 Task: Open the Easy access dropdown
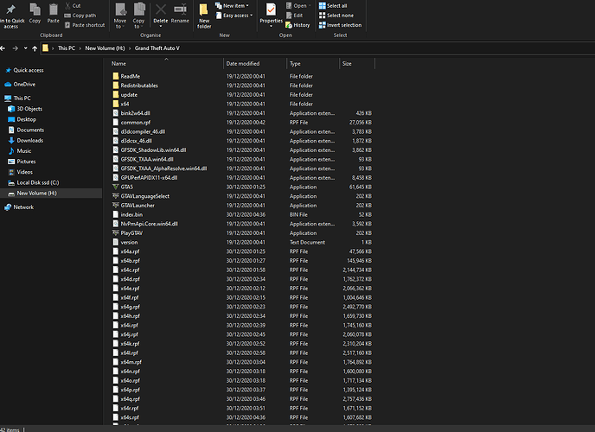pyautogui.click(x=234, y=16)
